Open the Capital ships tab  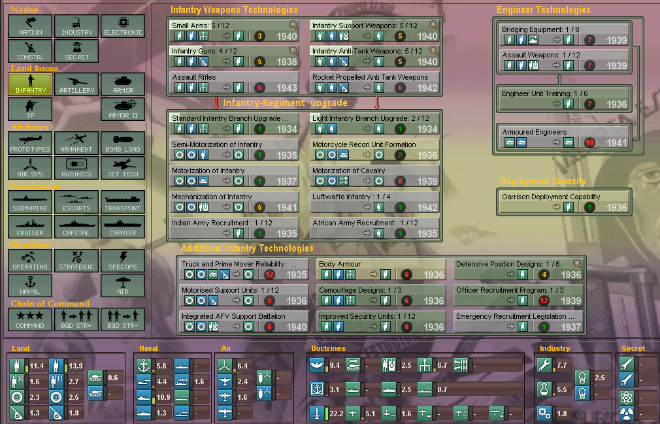(x=76, y=227)
